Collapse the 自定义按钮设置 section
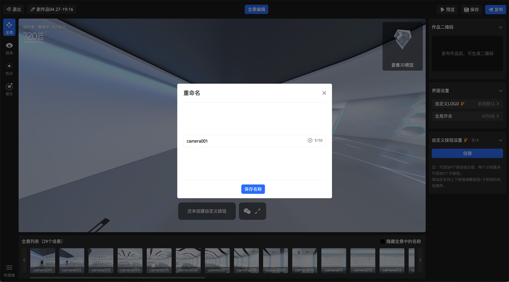509x282 pixels. (x=500, y=140)
